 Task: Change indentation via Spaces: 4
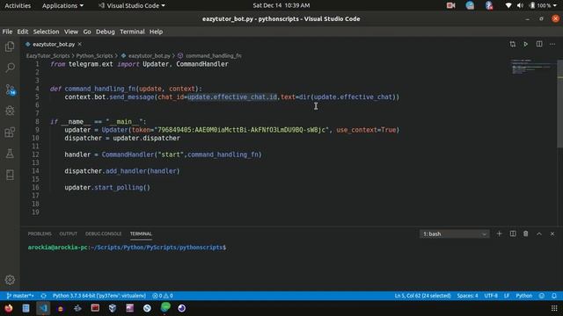point(467,296)
